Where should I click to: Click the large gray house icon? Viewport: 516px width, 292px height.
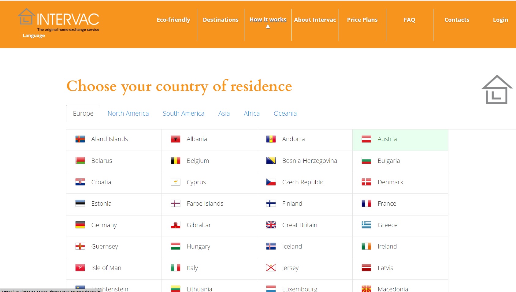coord(496,90)
